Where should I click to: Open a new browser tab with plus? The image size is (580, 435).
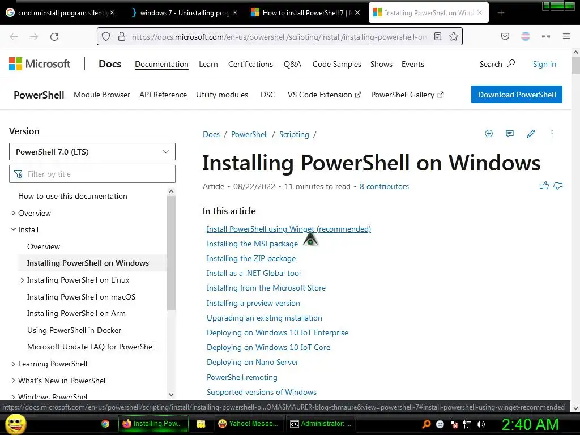pyautogui.click(x=501, y=13)
